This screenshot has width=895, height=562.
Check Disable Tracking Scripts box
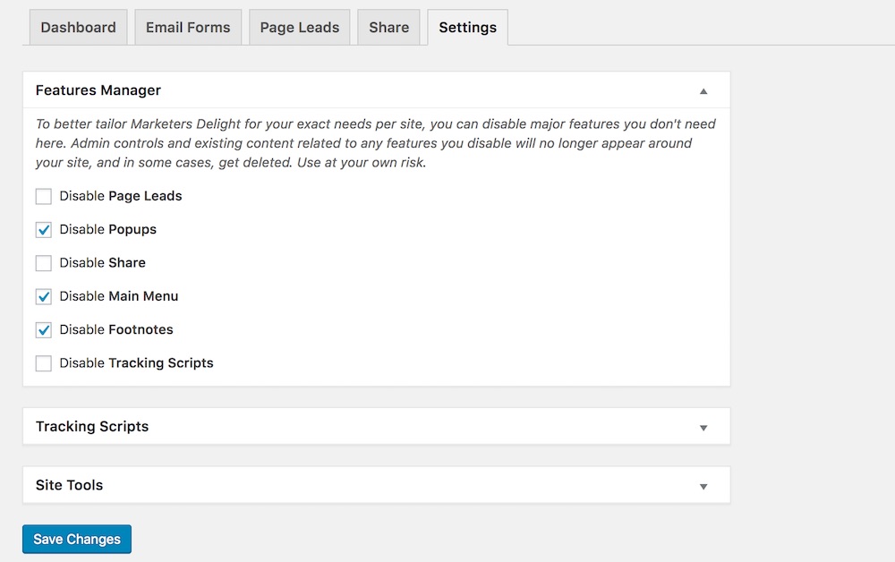coord(43,363)
